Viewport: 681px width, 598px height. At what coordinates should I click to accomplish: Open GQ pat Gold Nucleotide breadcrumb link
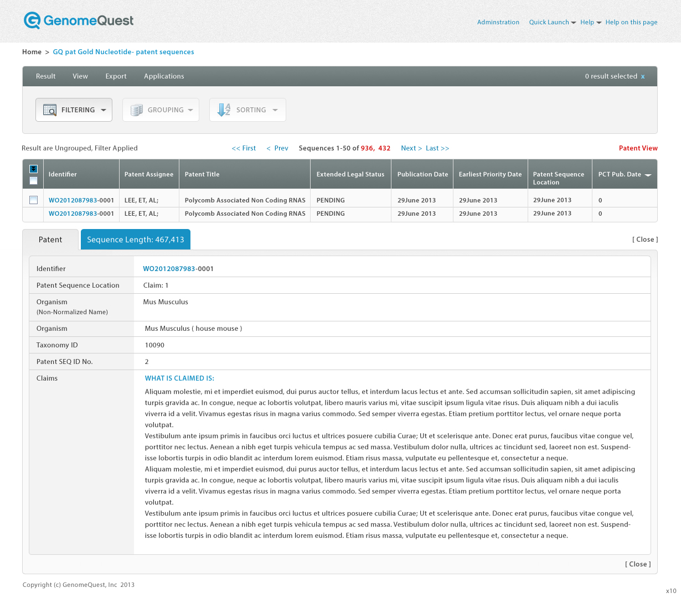click(123, 52)
